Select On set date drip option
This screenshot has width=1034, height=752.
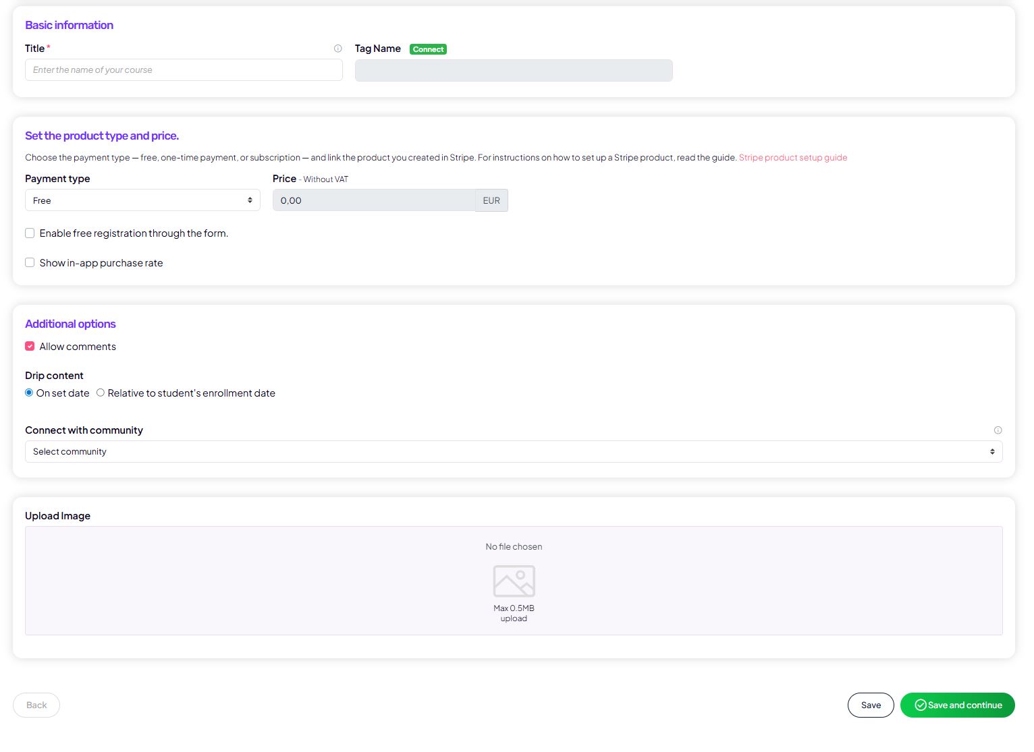pos(29,393)
